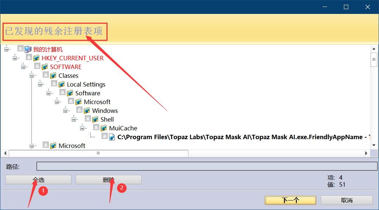Click the Topaz Mask AI value icon
The height and width of the screenshot is (210, 379).
tap(112, 137)
